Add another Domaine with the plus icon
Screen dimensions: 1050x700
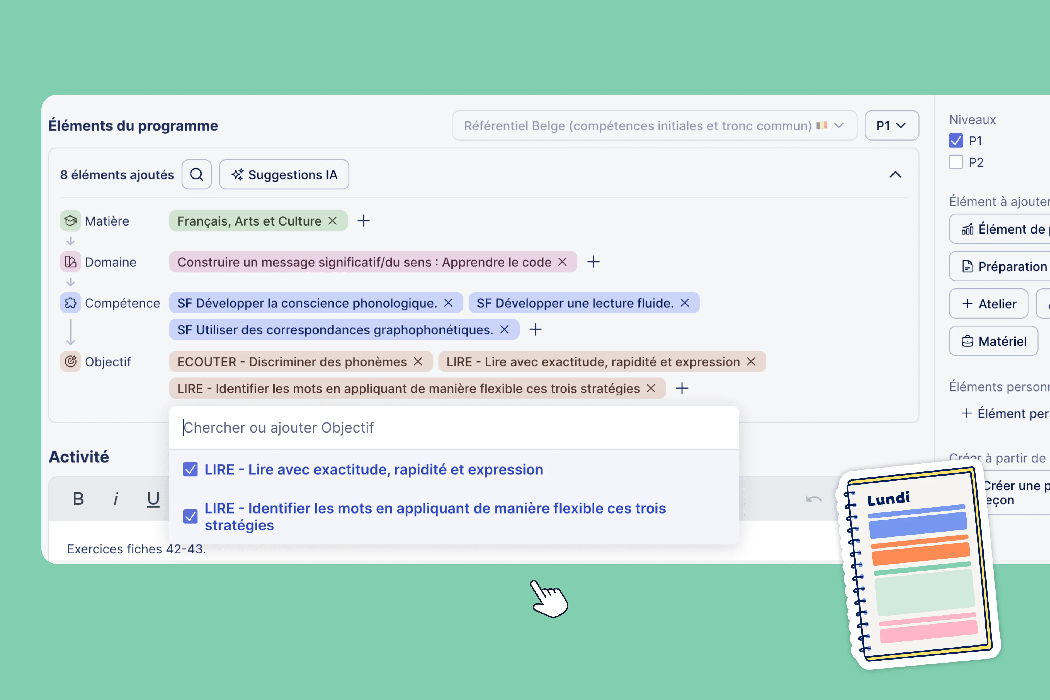click(x=593, y=262)
